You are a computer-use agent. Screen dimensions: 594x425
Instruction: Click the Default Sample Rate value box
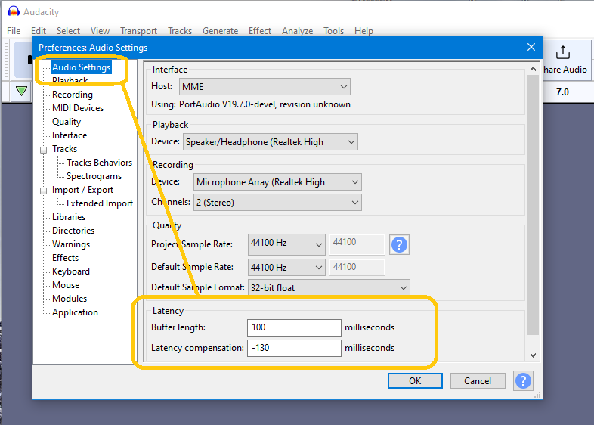pyautogui.click(x=357, y=267)
